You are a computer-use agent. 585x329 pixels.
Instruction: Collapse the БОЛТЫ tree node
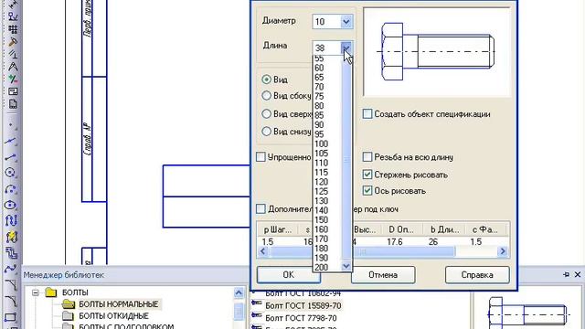(x=36, y=292)
